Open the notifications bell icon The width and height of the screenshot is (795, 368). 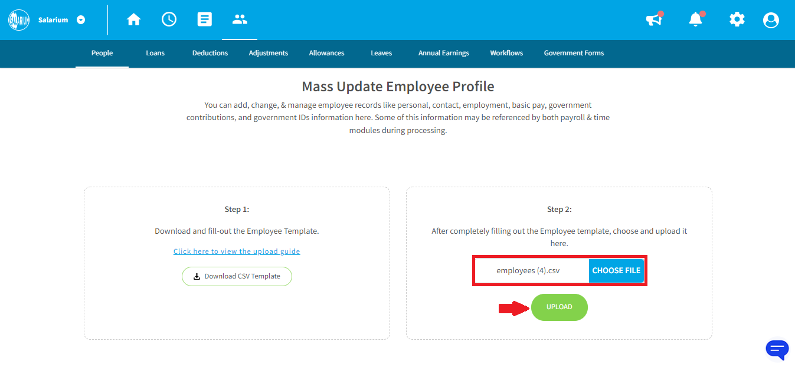coord(696,19)
